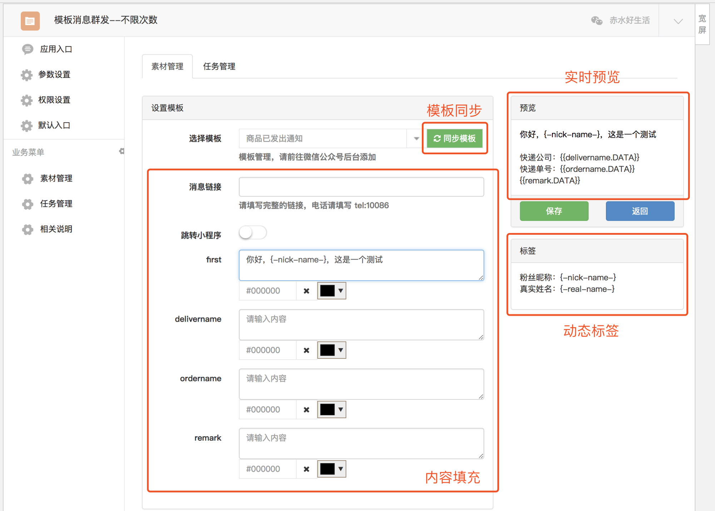
Task: Click the 默认入口 gear icon
Action: click(x=26, y=125)
